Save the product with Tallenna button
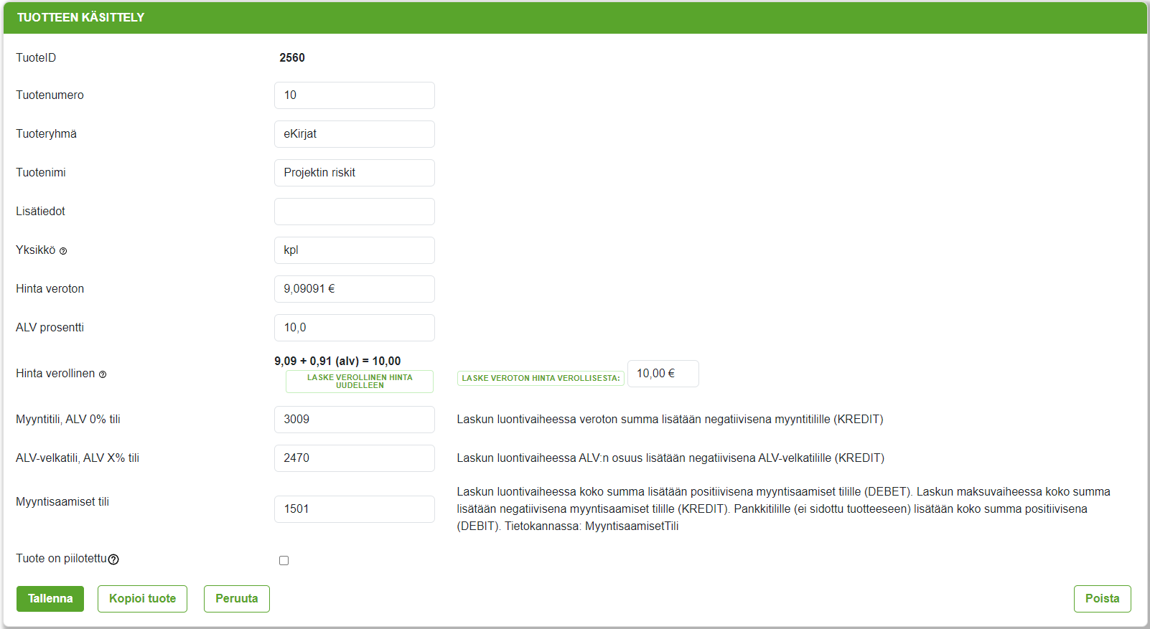Viewport: 1150px width, 629px height. click(x=50, y=599)
